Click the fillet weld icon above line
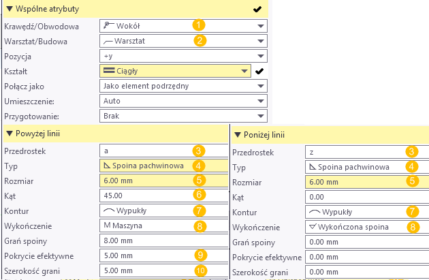Screen dimensions: 429x280 pos(106,166)
